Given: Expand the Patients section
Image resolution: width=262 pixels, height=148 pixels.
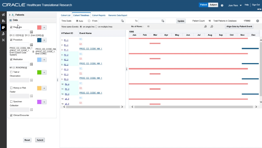Looking at the screenshot, I should coord(10,15).
